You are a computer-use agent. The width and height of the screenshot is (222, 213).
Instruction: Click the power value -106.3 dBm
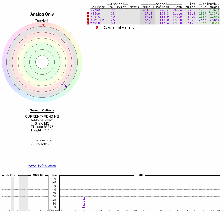[x=163, y=14]
